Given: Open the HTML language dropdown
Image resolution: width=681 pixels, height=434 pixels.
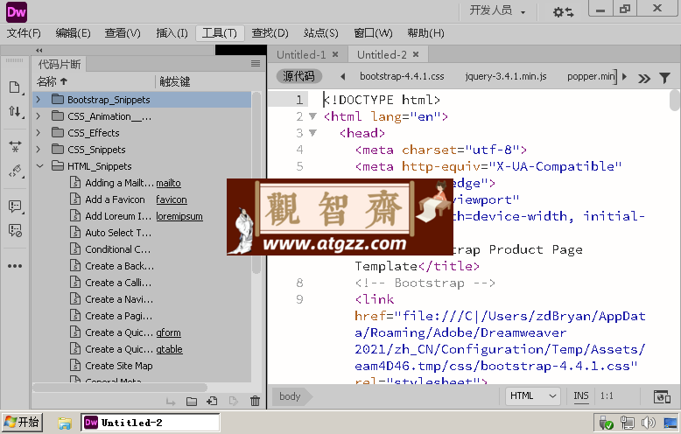Looking at the screenshot, I should coord(533,395).
